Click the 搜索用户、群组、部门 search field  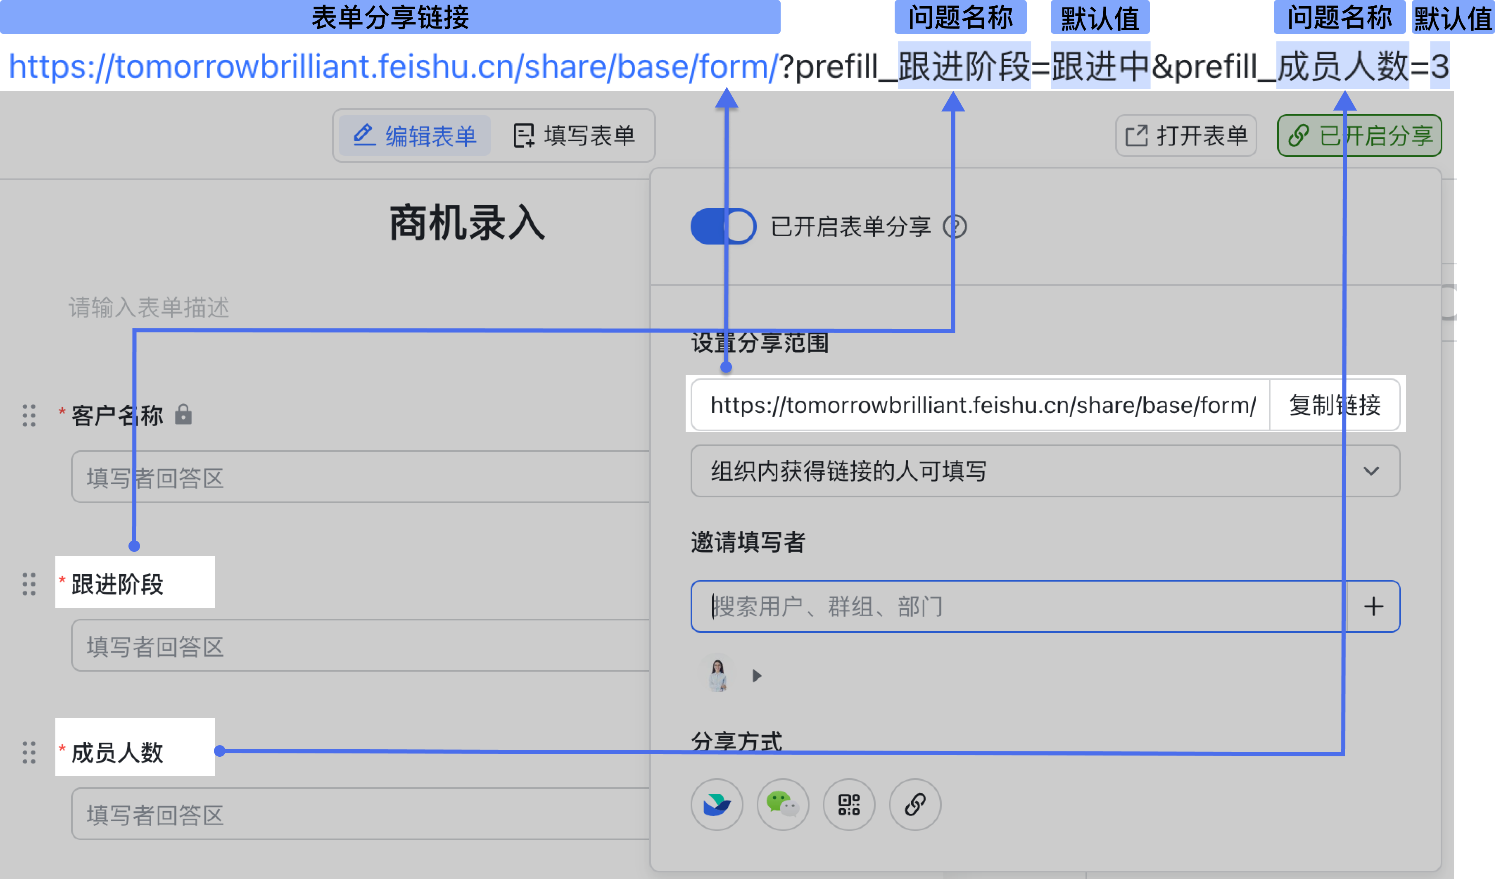(1019, 606)
